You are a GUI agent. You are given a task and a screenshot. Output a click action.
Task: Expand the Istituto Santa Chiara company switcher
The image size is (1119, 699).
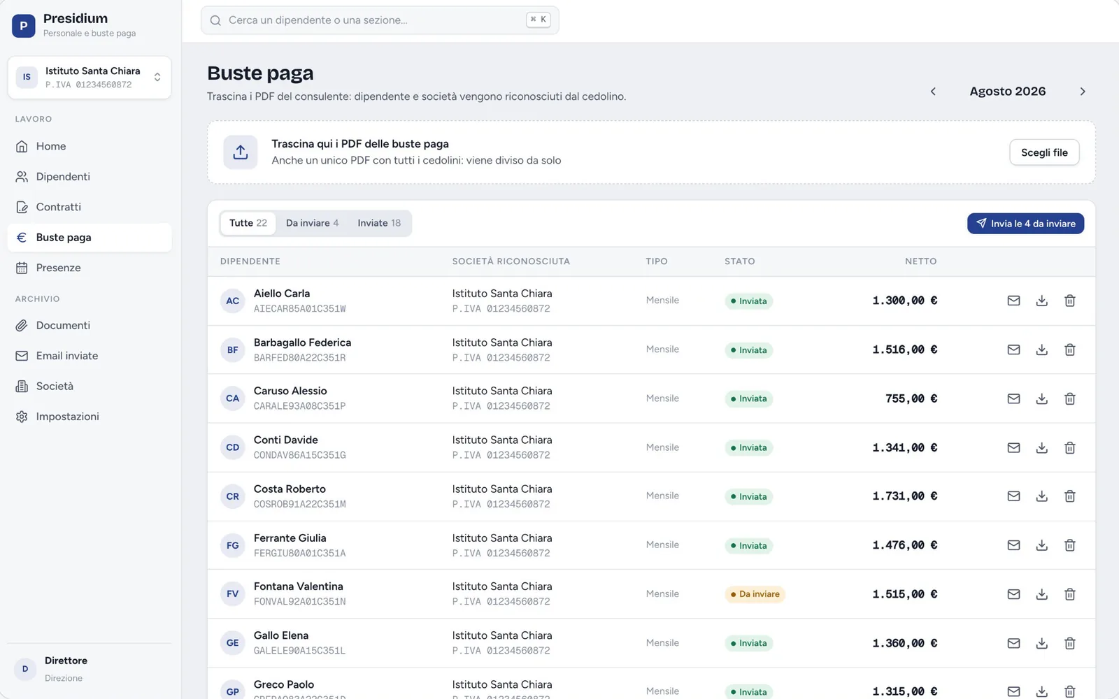click(90, 78)
